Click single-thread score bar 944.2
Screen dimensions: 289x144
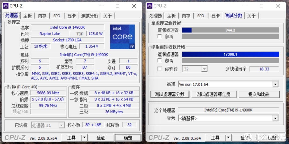coord(230,30)
